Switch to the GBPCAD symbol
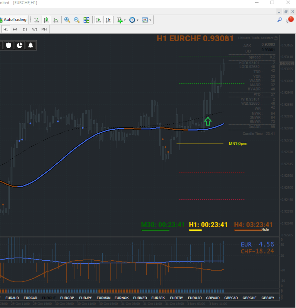The height and width of the screenshot is (308, 296). (231, 298)
